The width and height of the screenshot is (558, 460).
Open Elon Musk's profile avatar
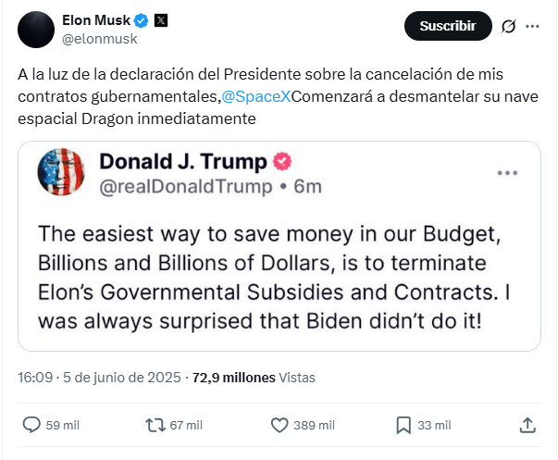click(36, 30)
